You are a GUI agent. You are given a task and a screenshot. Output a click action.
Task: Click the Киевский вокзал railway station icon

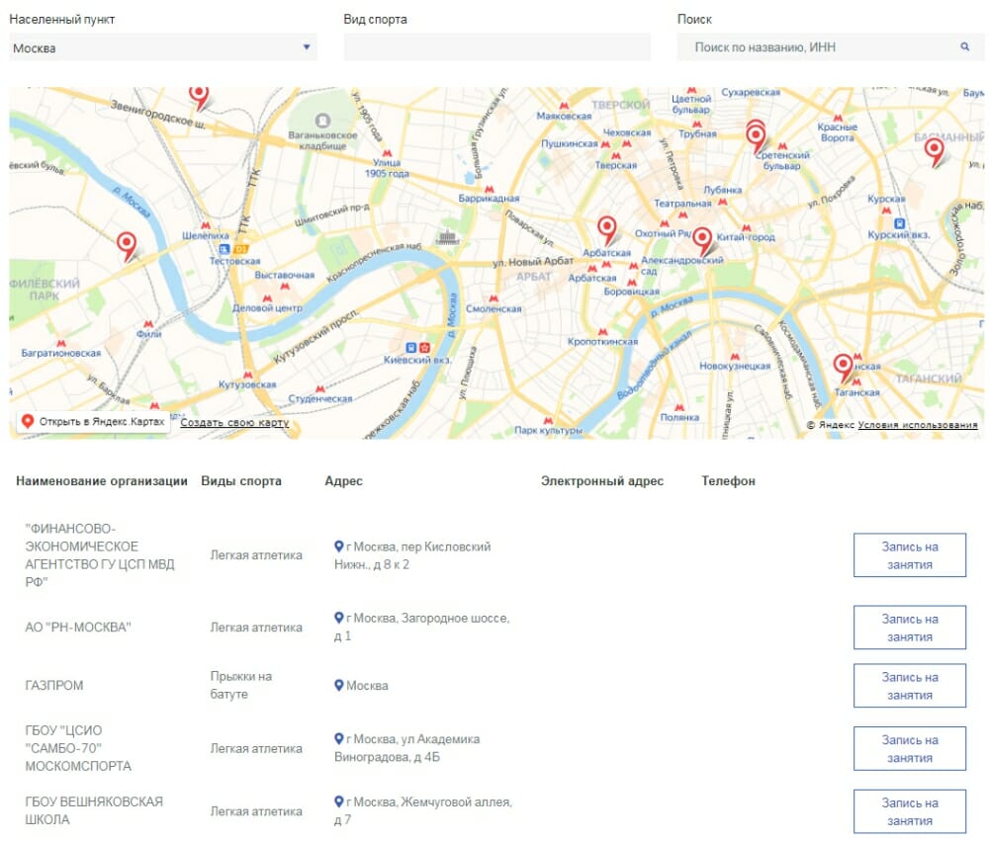coord(411,348)
